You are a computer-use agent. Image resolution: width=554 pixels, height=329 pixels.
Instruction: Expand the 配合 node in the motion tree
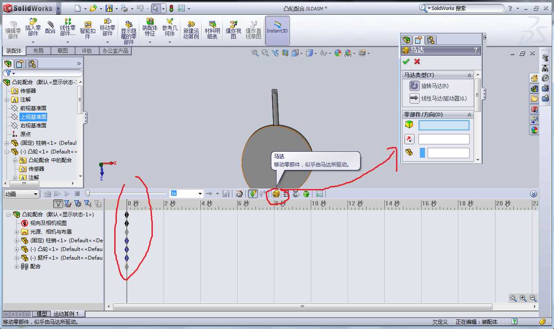coord(17,267)
